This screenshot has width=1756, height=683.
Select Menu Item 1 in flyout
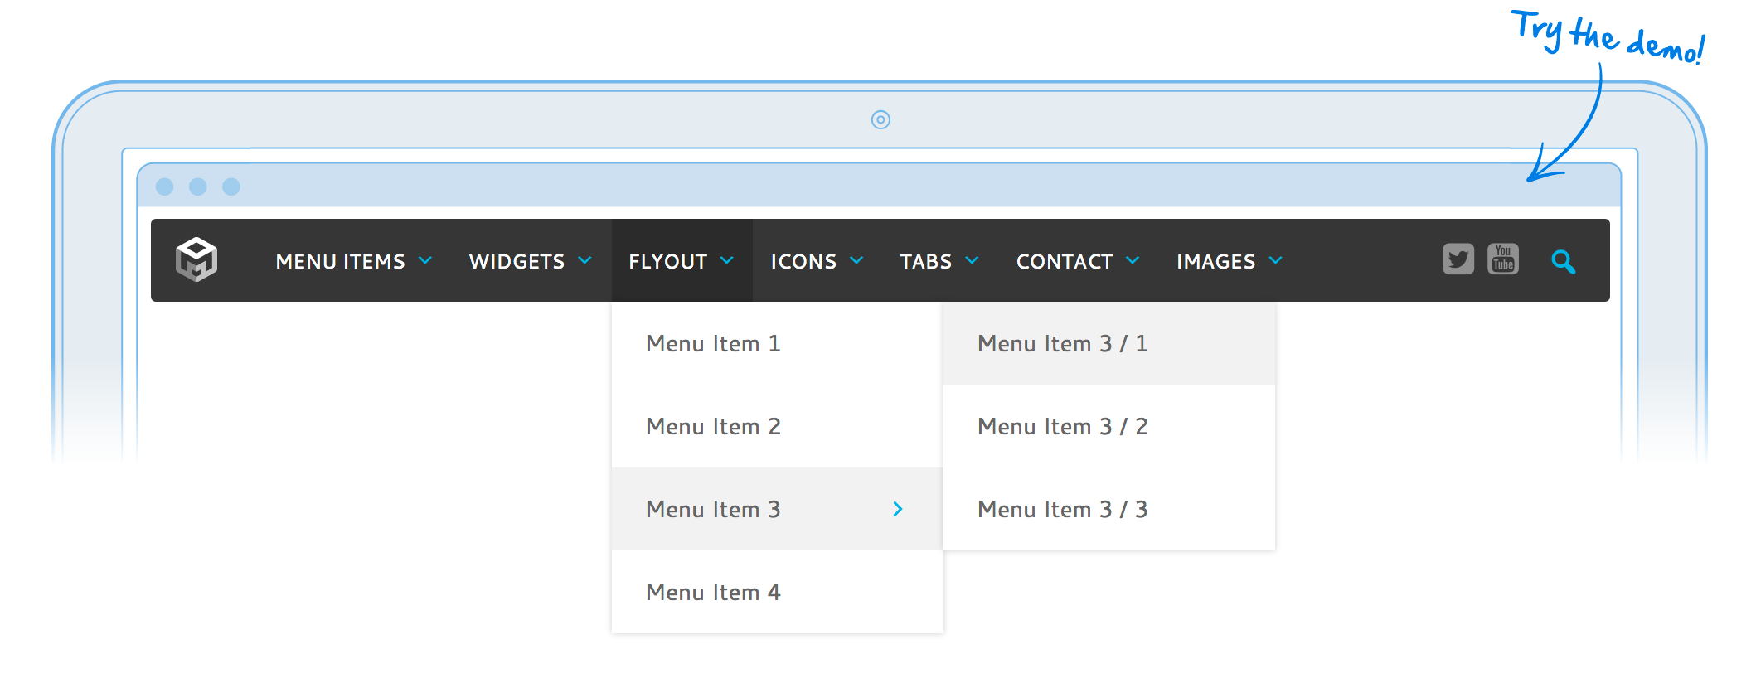click(x=713, y=343)
